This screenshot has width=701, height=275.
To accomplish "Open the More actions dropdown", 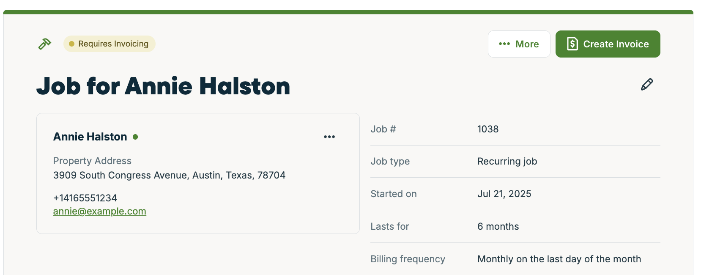I will pyautogui.click(x=519, y=44).
